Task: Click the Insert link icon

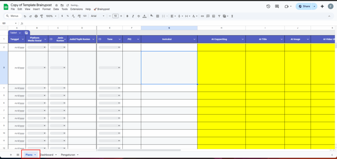Action: (x=202, y=16)
